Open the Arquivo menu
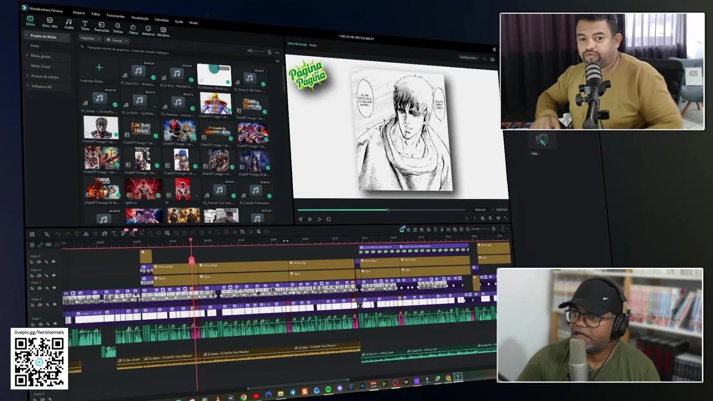The width and height of the screenshot is (713, 401). point(79,12)
